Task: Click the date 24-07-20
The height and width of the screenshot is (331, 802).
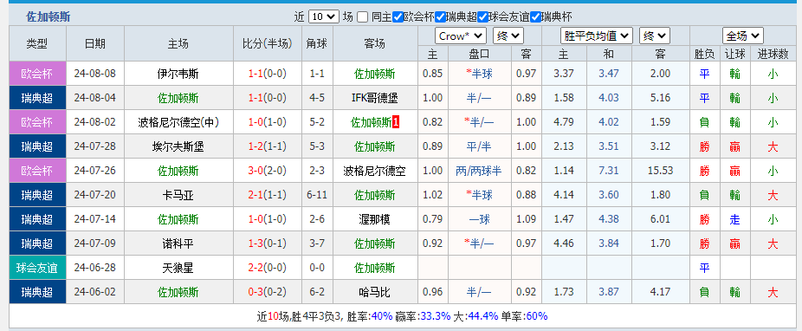Action: pyautogui.click(x=95, y=196)
